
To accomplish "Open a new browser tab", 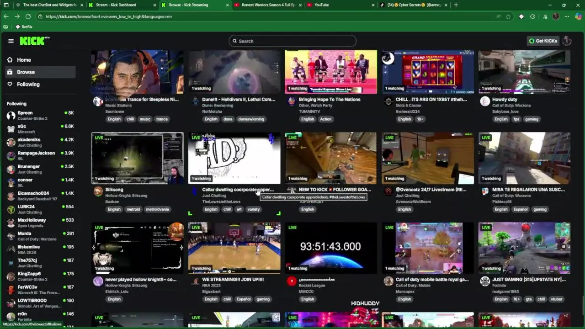I will point(456,5).
